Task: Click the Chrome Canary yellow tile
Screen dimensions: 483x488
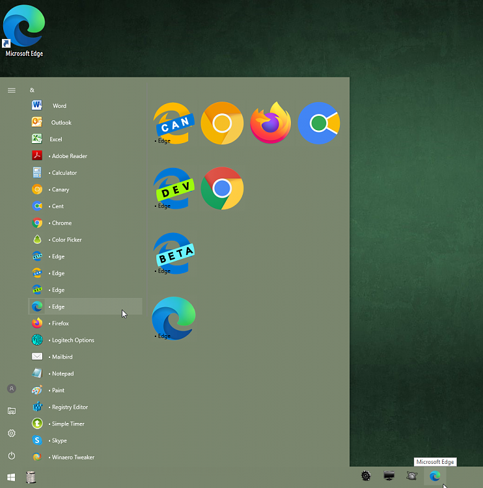Action: 222,123
